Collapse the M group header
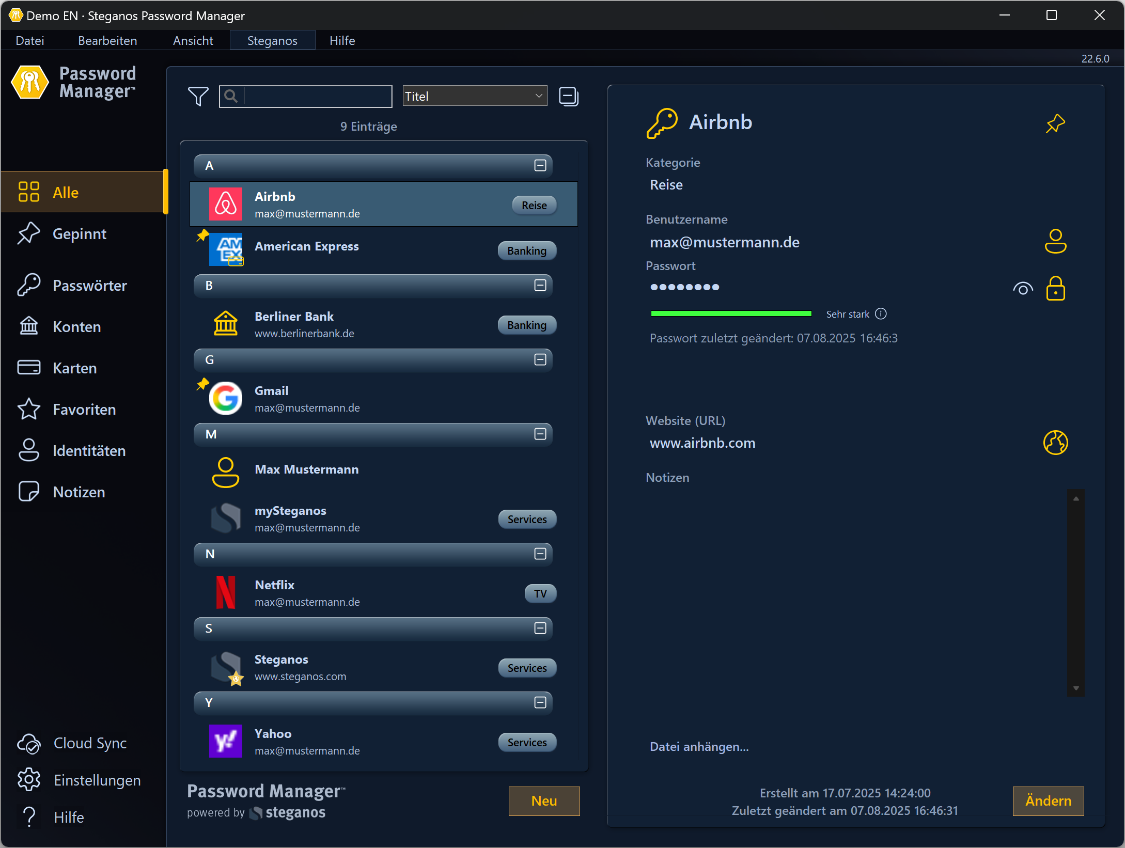1125x848 pixels. [540, 434]
